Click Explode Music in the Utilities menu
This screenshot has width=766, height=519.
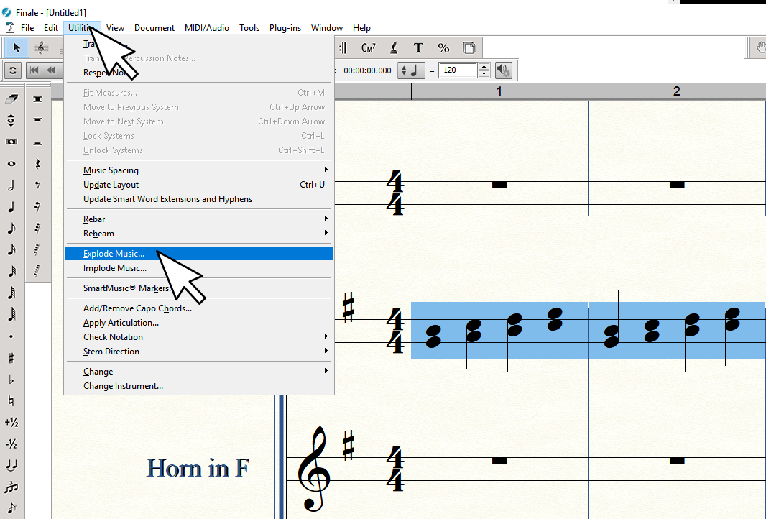click(114, 254)
